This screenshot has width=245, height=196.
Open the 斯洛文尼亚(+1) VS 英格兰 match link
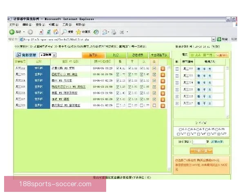[69, 87]
